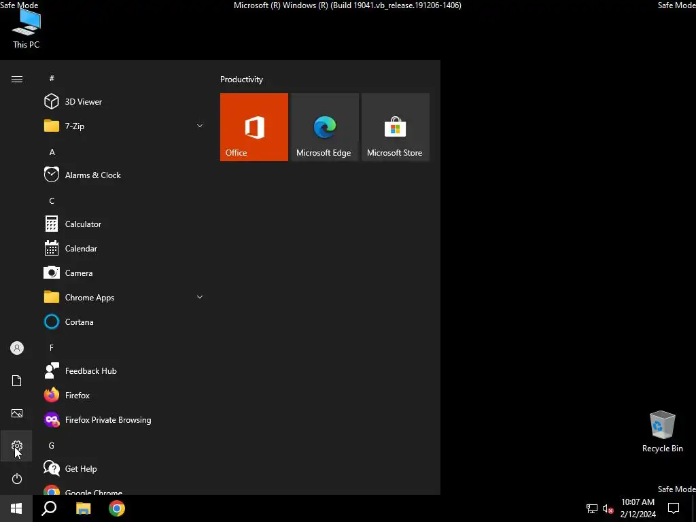696x522 pixels.
Task: Click the Power button in Start sidebar
Action: pyautogui.click(x=17, y=478)
